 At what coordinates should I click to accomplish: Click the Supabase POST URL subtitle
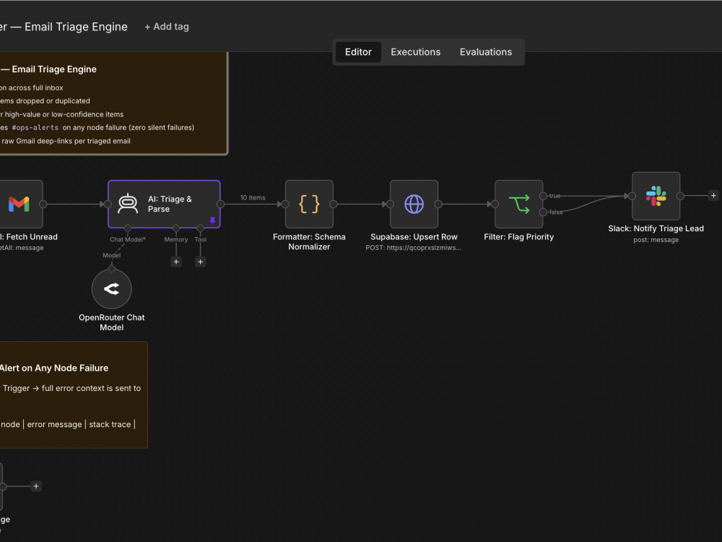414,248
